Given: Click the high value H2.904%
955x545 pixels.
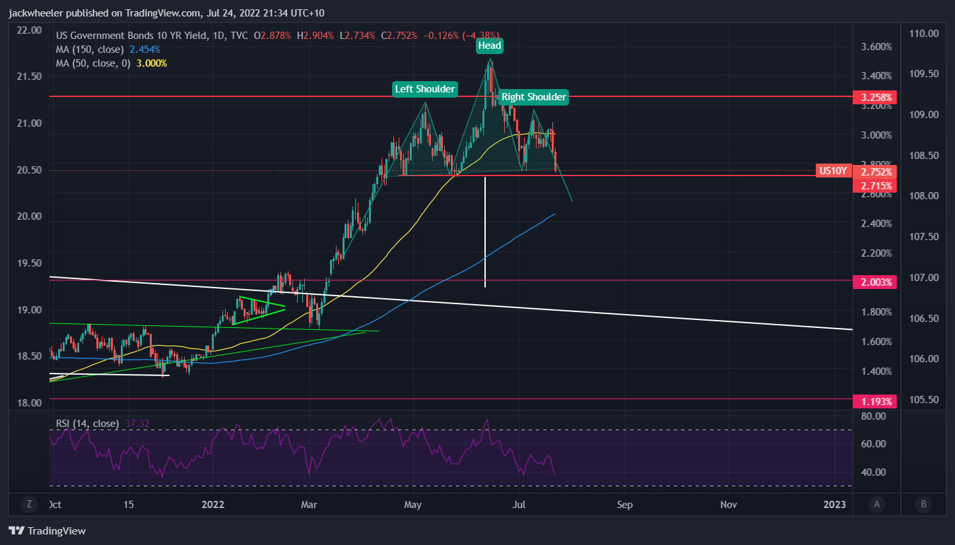Looking at the screenshot, I should 317,36.
